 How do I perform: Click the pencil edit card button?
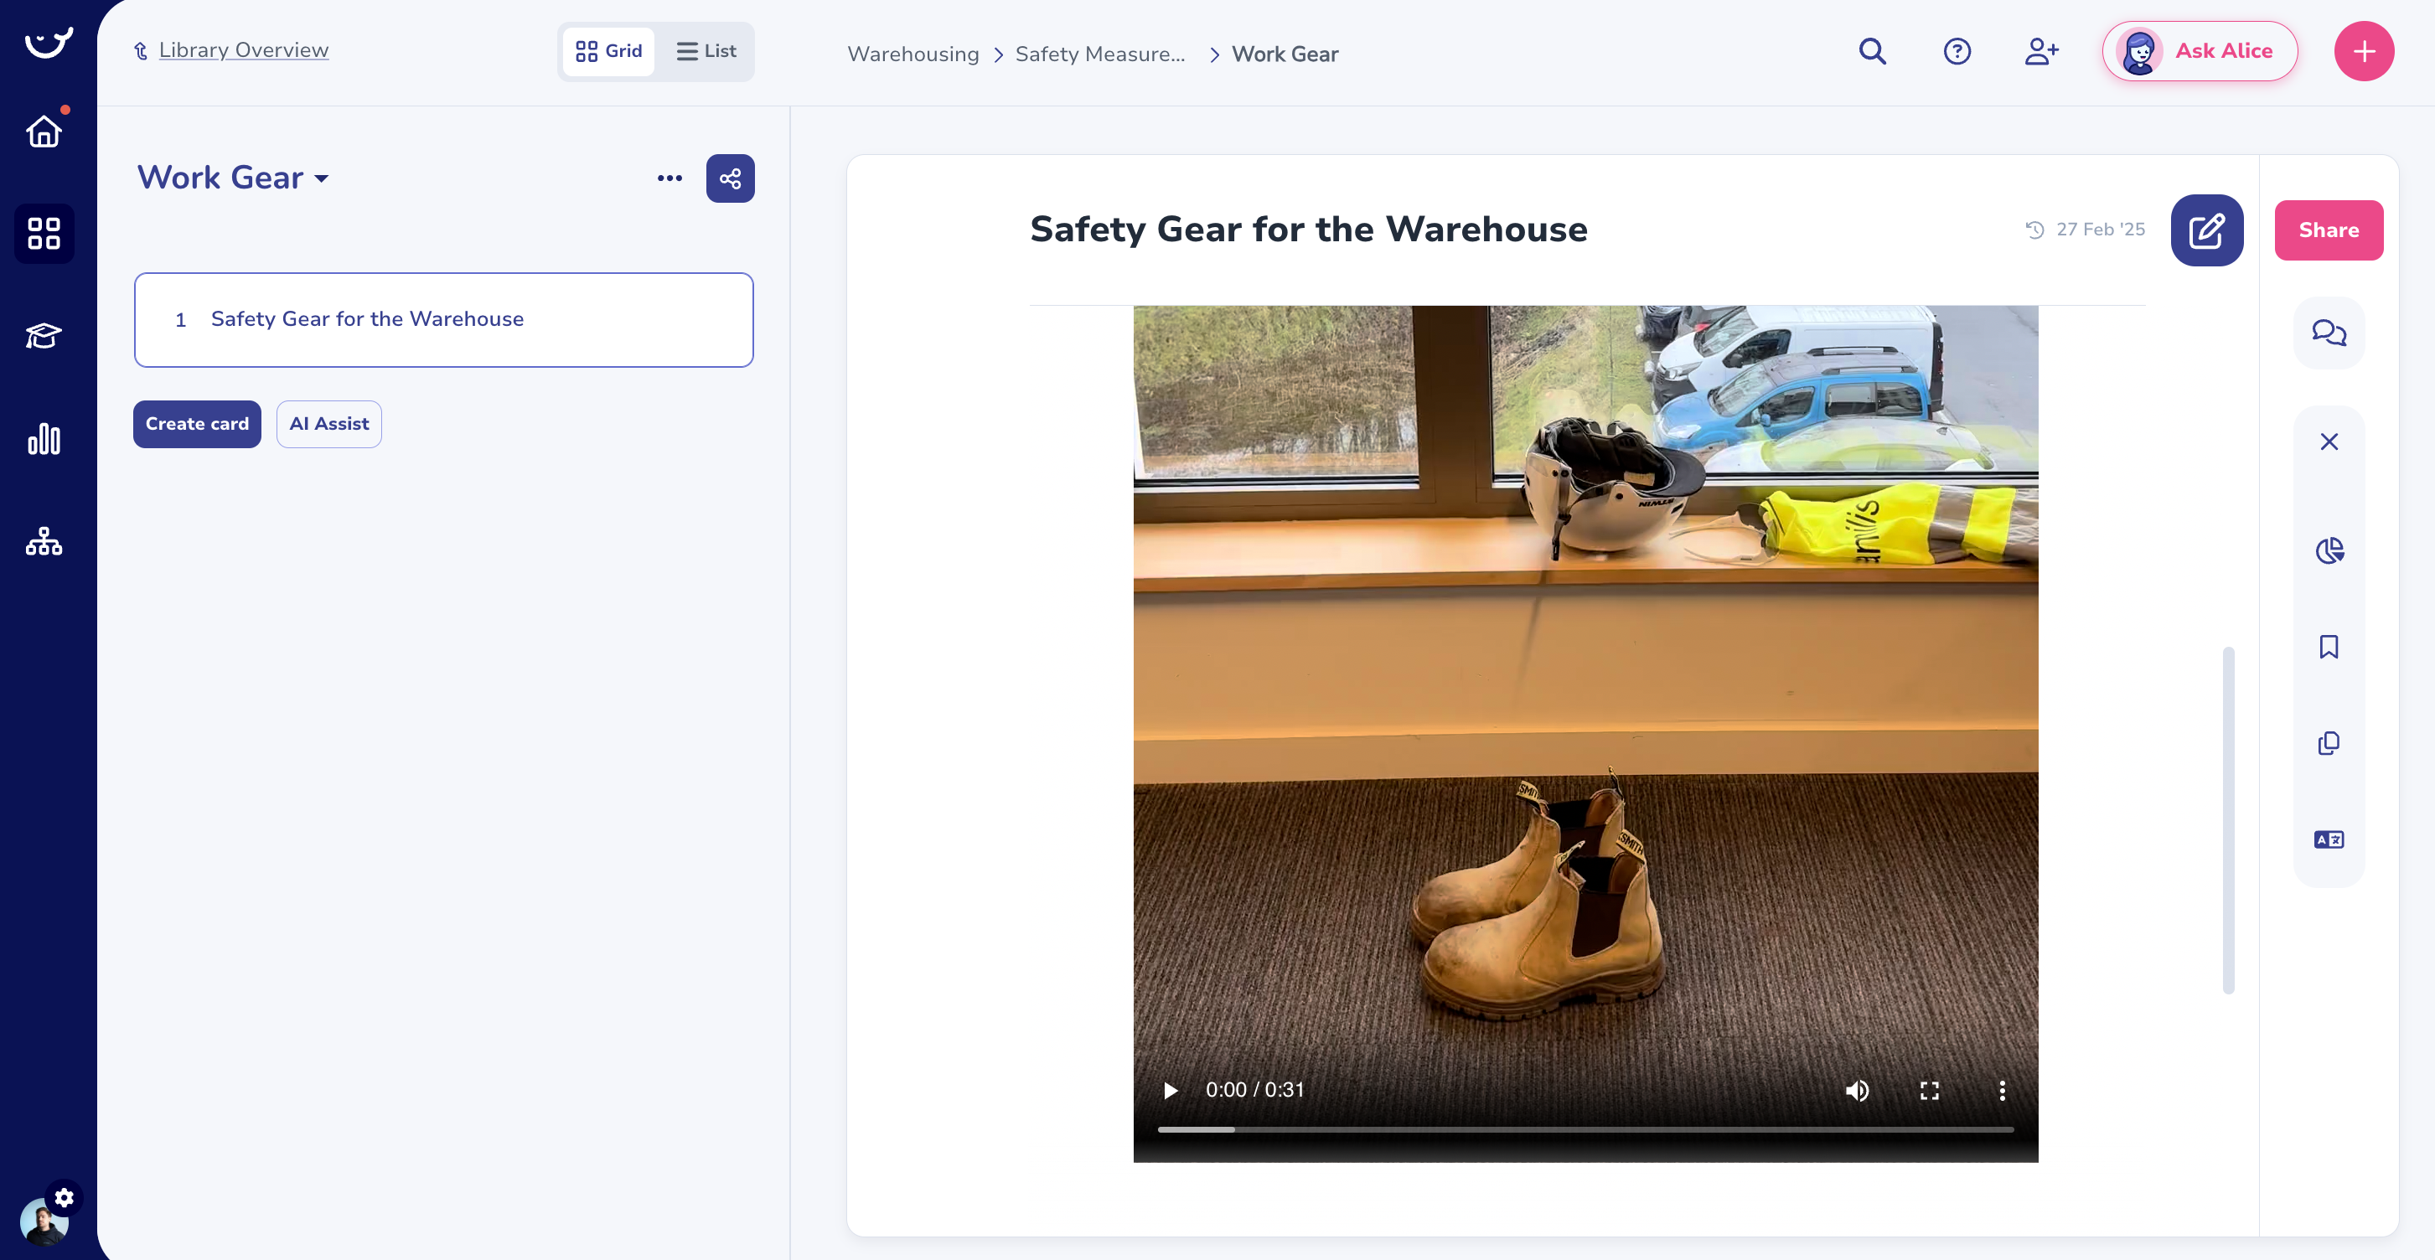(2206, 230)
